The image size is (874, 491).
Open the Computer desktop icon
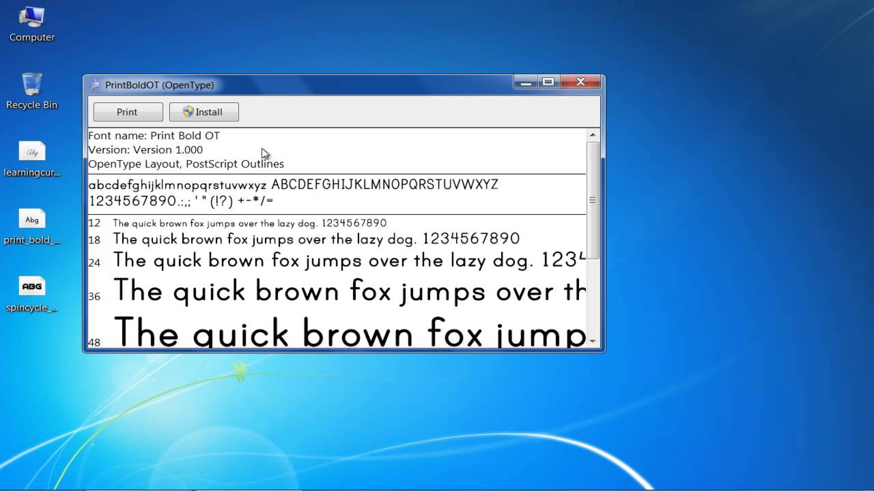(31, 23)
